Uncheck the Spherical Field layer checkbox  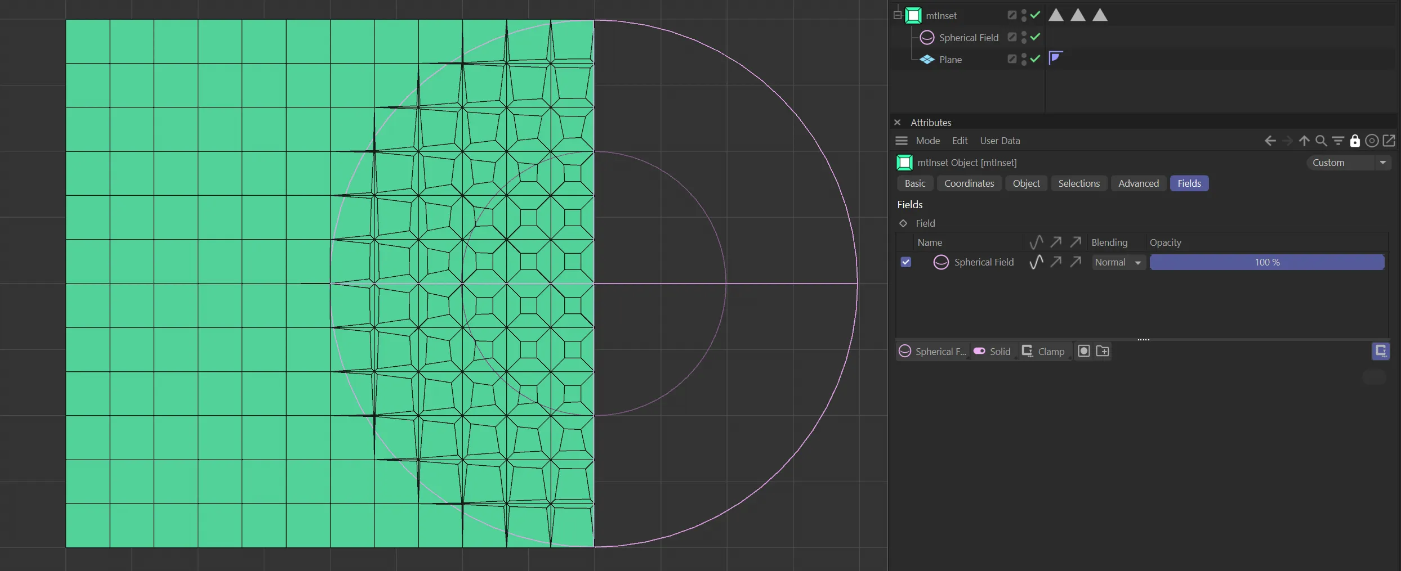[x=905, y=262]
